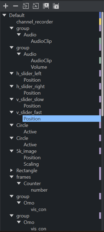Click the yellow color tag beside channel_recorder

100,22
